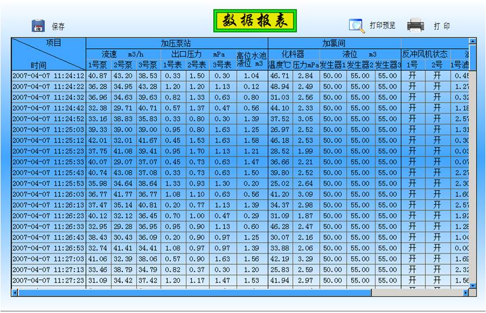Click the 2号 fan 开 status at 11:25:03

click(x=437, y=130)
